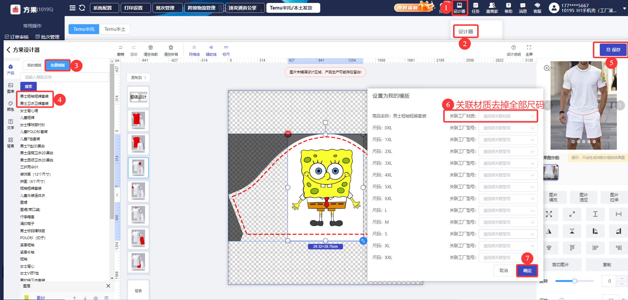Toggle 辅助线 guide lines
The width and height of the screenshot is (628, 300).
[211, 50]
